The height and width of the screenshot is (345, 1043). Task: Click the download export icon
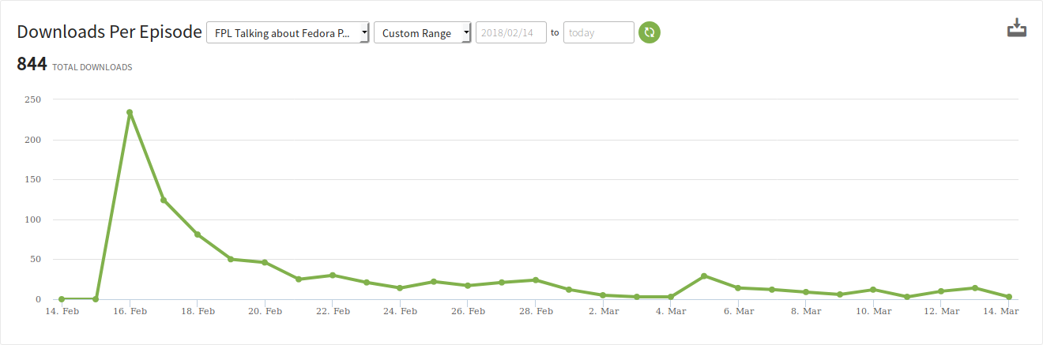point(1016,28)
